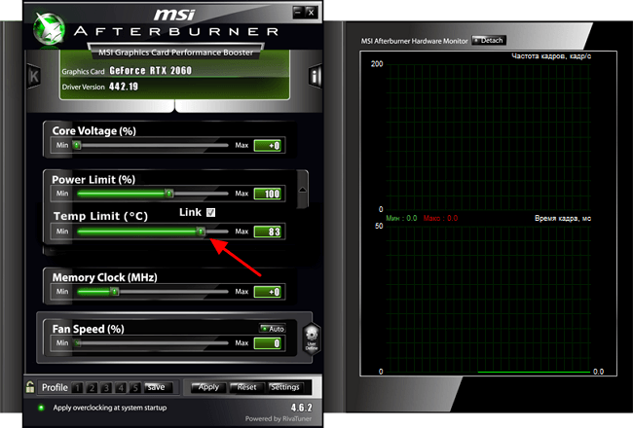This screenshot has width=633, height=428.
Task: Click the Apply button
Action: pos(208,387)
